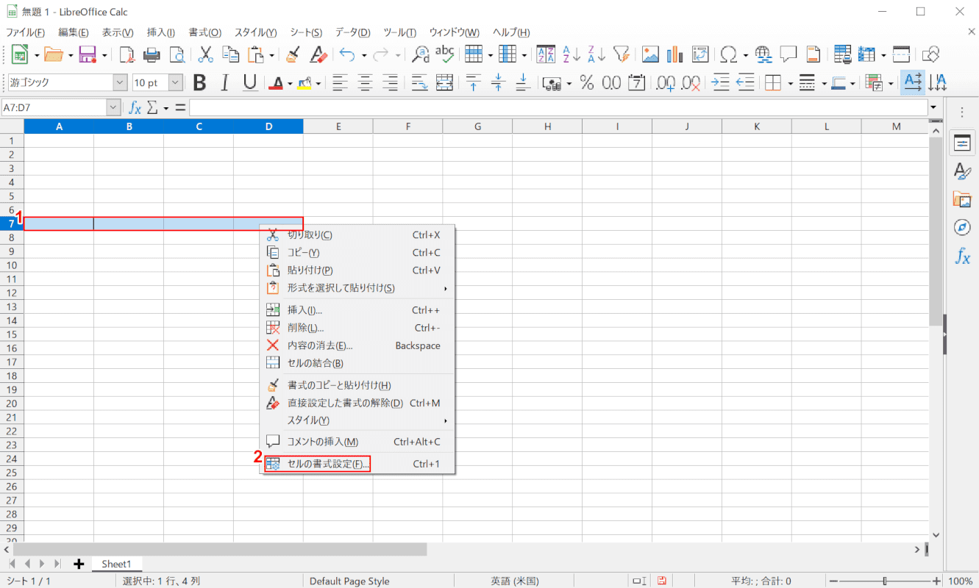This screenshot has height=588, width=979.
Task: Insert a pivot table icon
Action: point(699,54)
